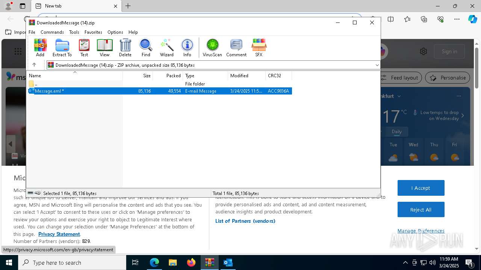Go up one folder level arrow
Screen dimensions: 481x270
(34, 65)
